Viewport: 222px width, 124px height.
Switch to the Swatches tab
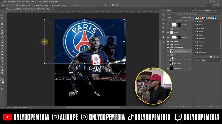(x=202, y=10)
